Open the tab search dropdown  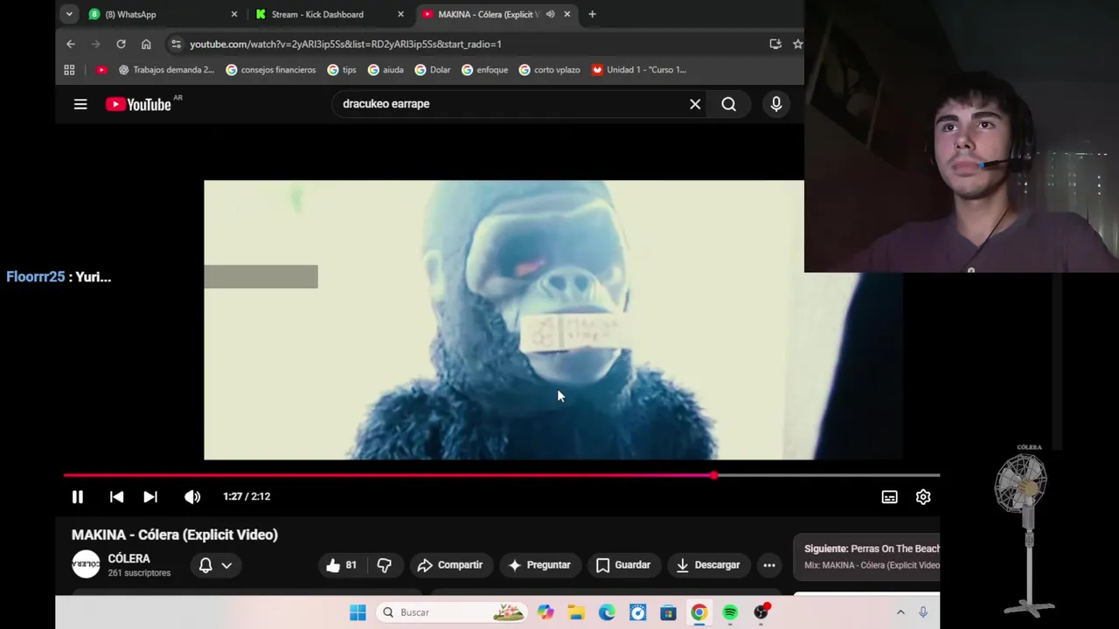(x=69, y=14)
